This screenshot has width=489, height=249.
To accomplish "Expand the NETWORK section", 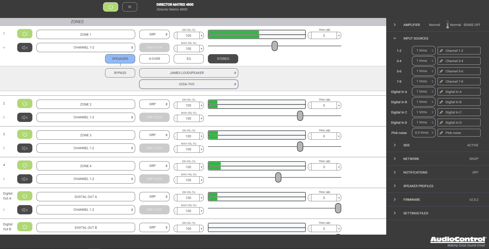I will 411,159.
